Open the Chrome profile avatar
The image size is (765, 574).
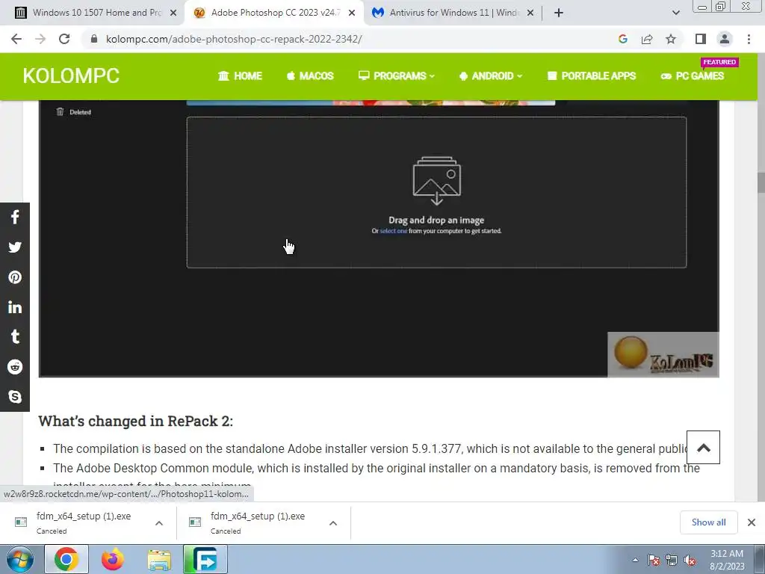click(x=725, y=39)
